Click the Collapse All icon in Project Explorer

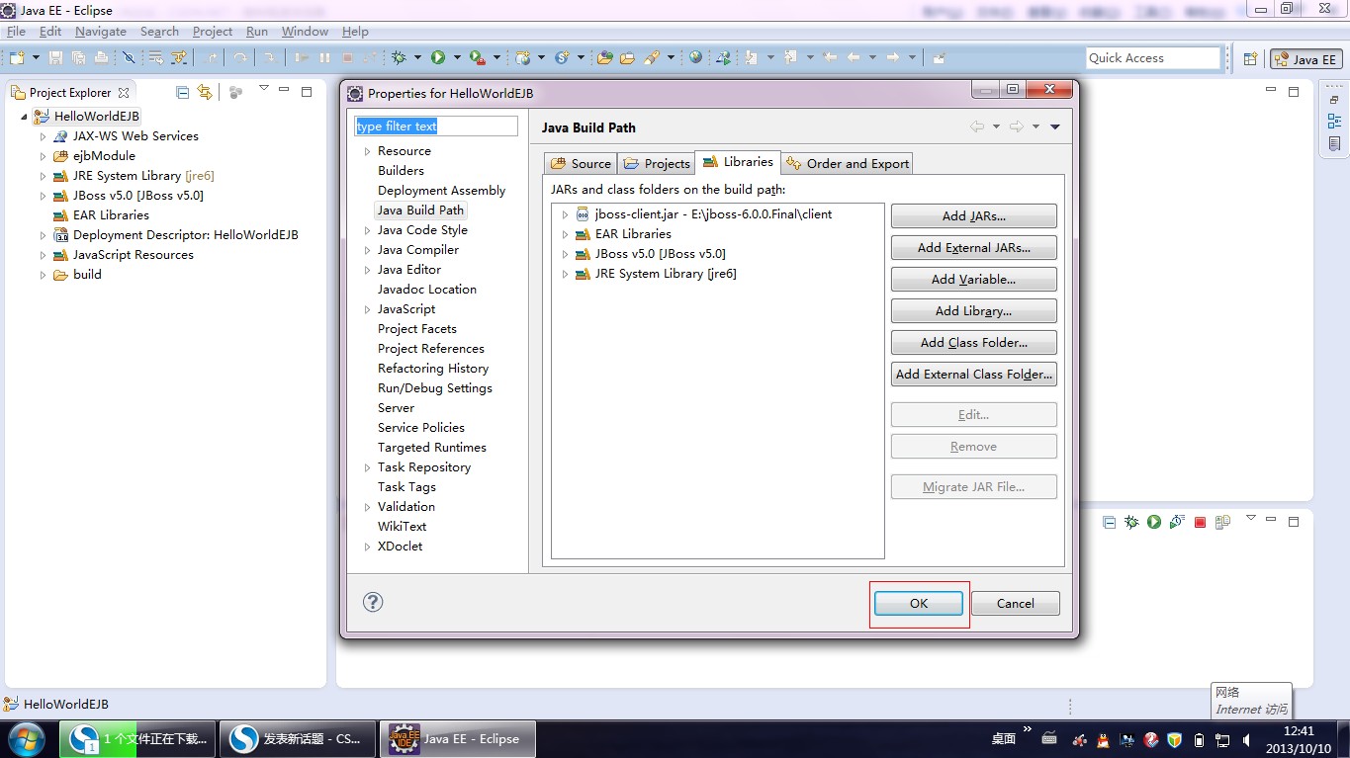(x=182, y=92)
